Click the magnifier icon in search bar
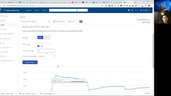This screenshot has width=171, height=96. 51,10
